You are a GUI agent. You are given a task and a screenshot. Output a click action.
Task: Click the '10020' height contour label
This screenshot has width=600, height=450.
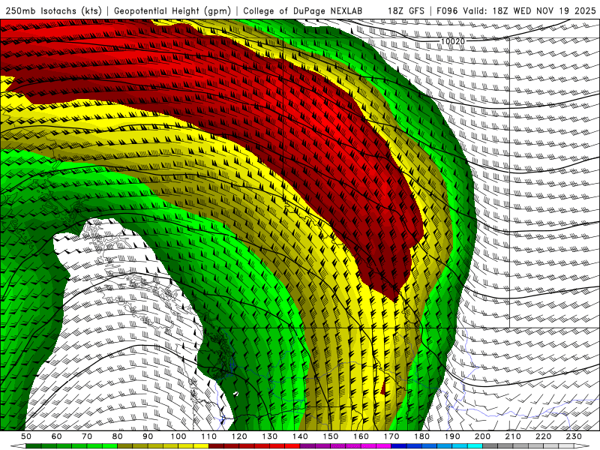(453, 41)
